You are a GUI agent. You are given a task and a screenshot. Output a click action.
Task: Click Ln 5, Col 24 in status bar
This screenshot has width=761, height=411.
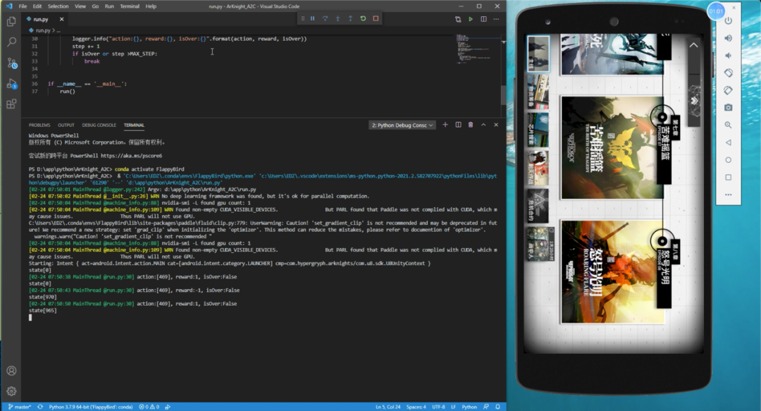tap(388, 407)
